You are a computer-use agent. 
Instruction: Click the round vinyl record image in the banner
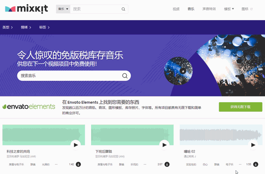(178, 71)
